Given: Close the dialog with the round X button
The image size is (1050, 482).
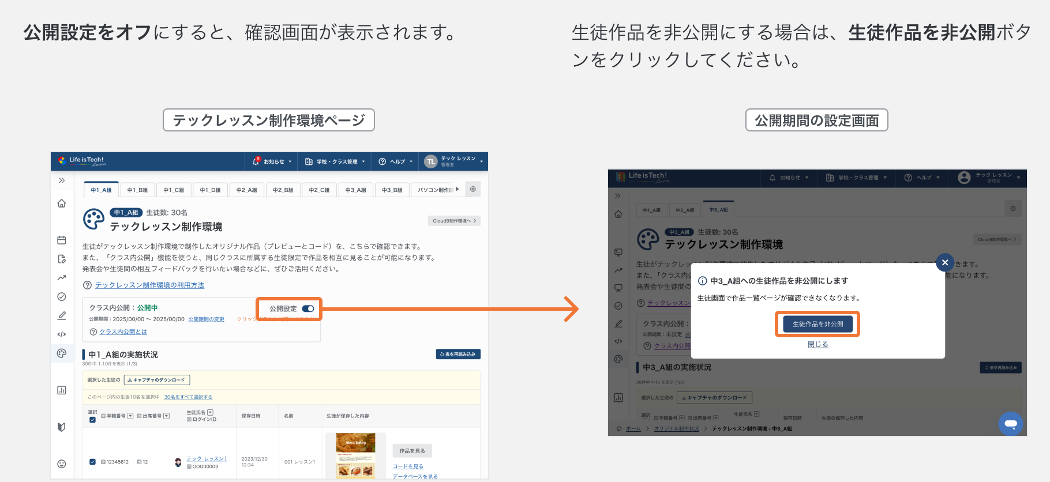Looking at the screenshot, I should coord(945,263).
